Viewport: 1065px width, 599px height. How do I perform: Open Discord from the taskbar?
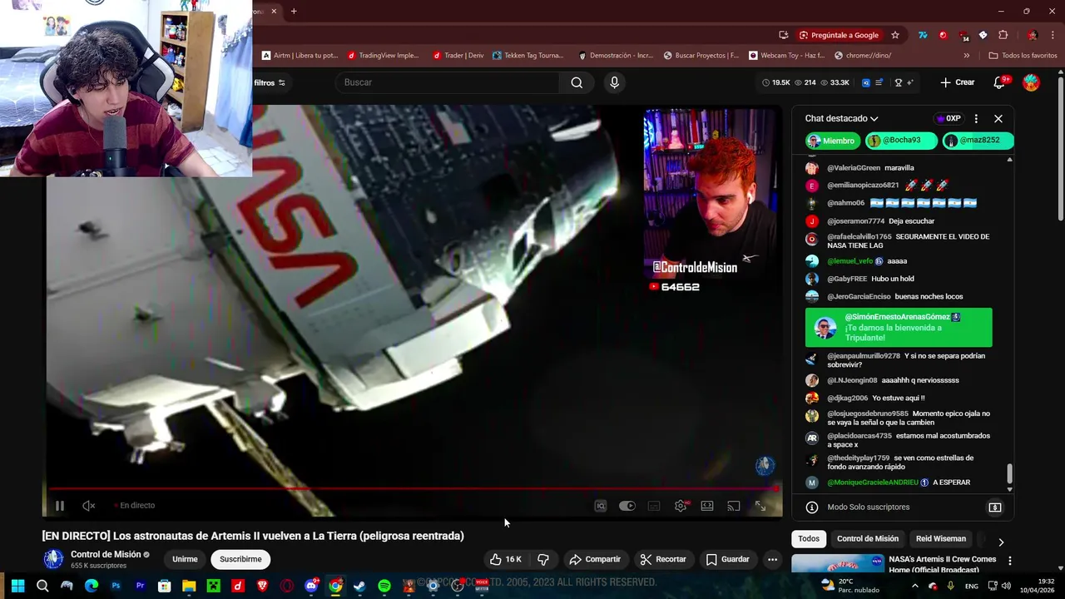click(x=311, y=586)
